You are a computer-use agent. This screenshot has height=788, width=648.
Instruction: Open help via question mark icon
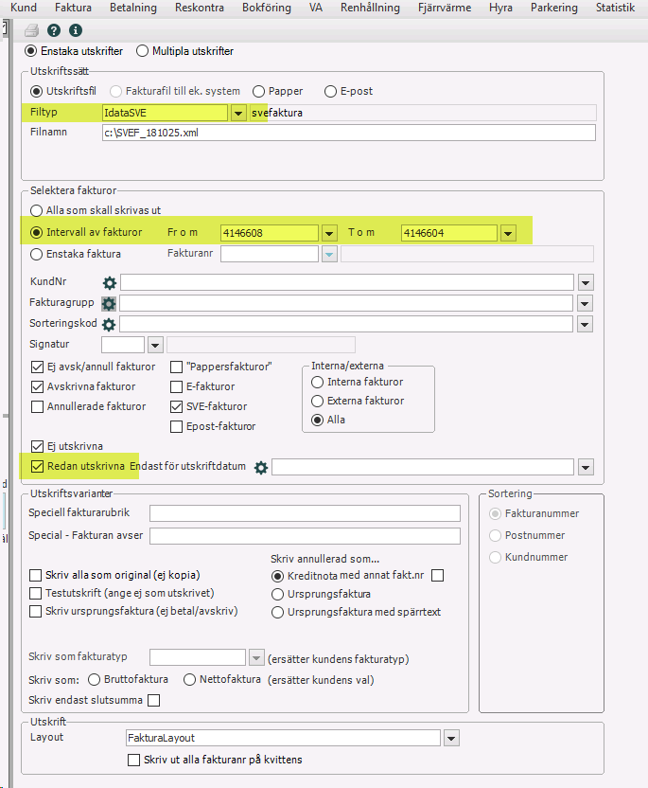[x=54, y=30]
